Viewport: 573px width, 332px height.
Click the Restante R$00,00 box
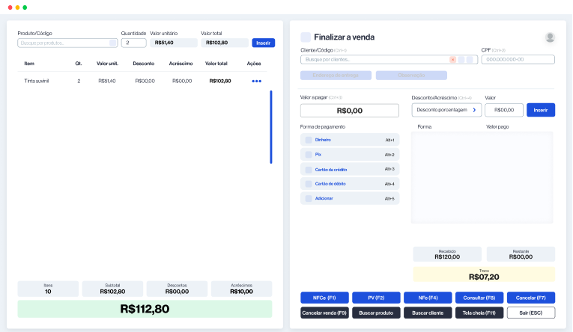click(x=521, y=254)
